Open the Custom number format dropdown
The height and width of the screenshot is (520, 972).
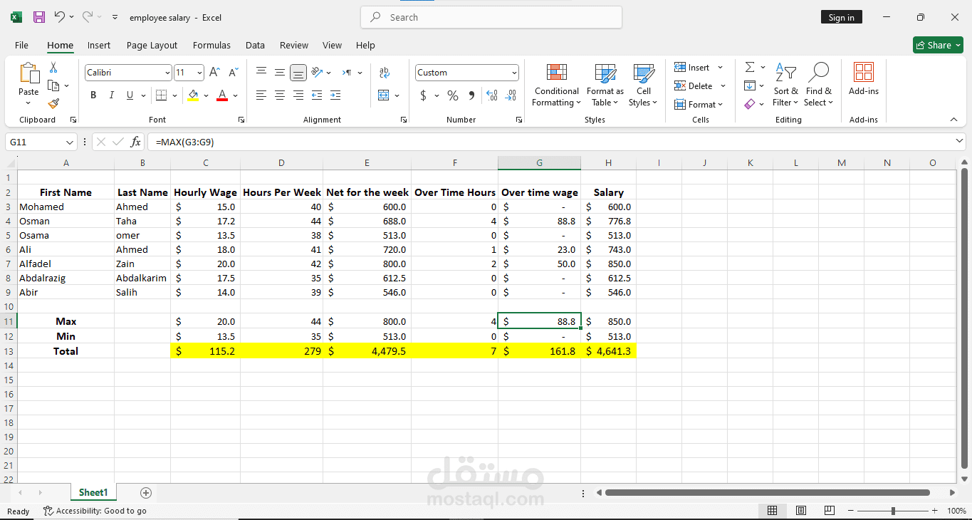click(514, 73)
